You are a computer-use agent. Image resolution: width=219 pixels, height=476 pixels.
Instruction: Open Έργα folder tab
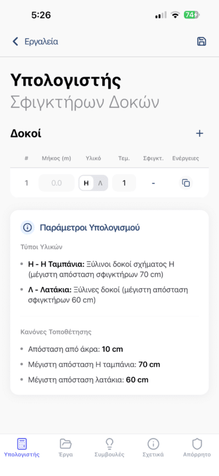click(x=66, y=448)
